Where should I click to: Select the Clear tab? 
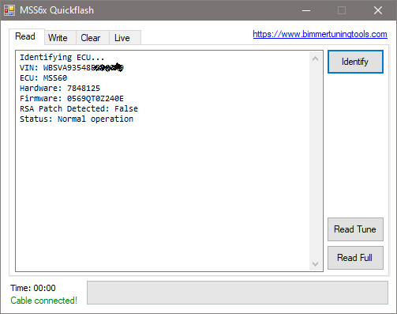[92, 38]
